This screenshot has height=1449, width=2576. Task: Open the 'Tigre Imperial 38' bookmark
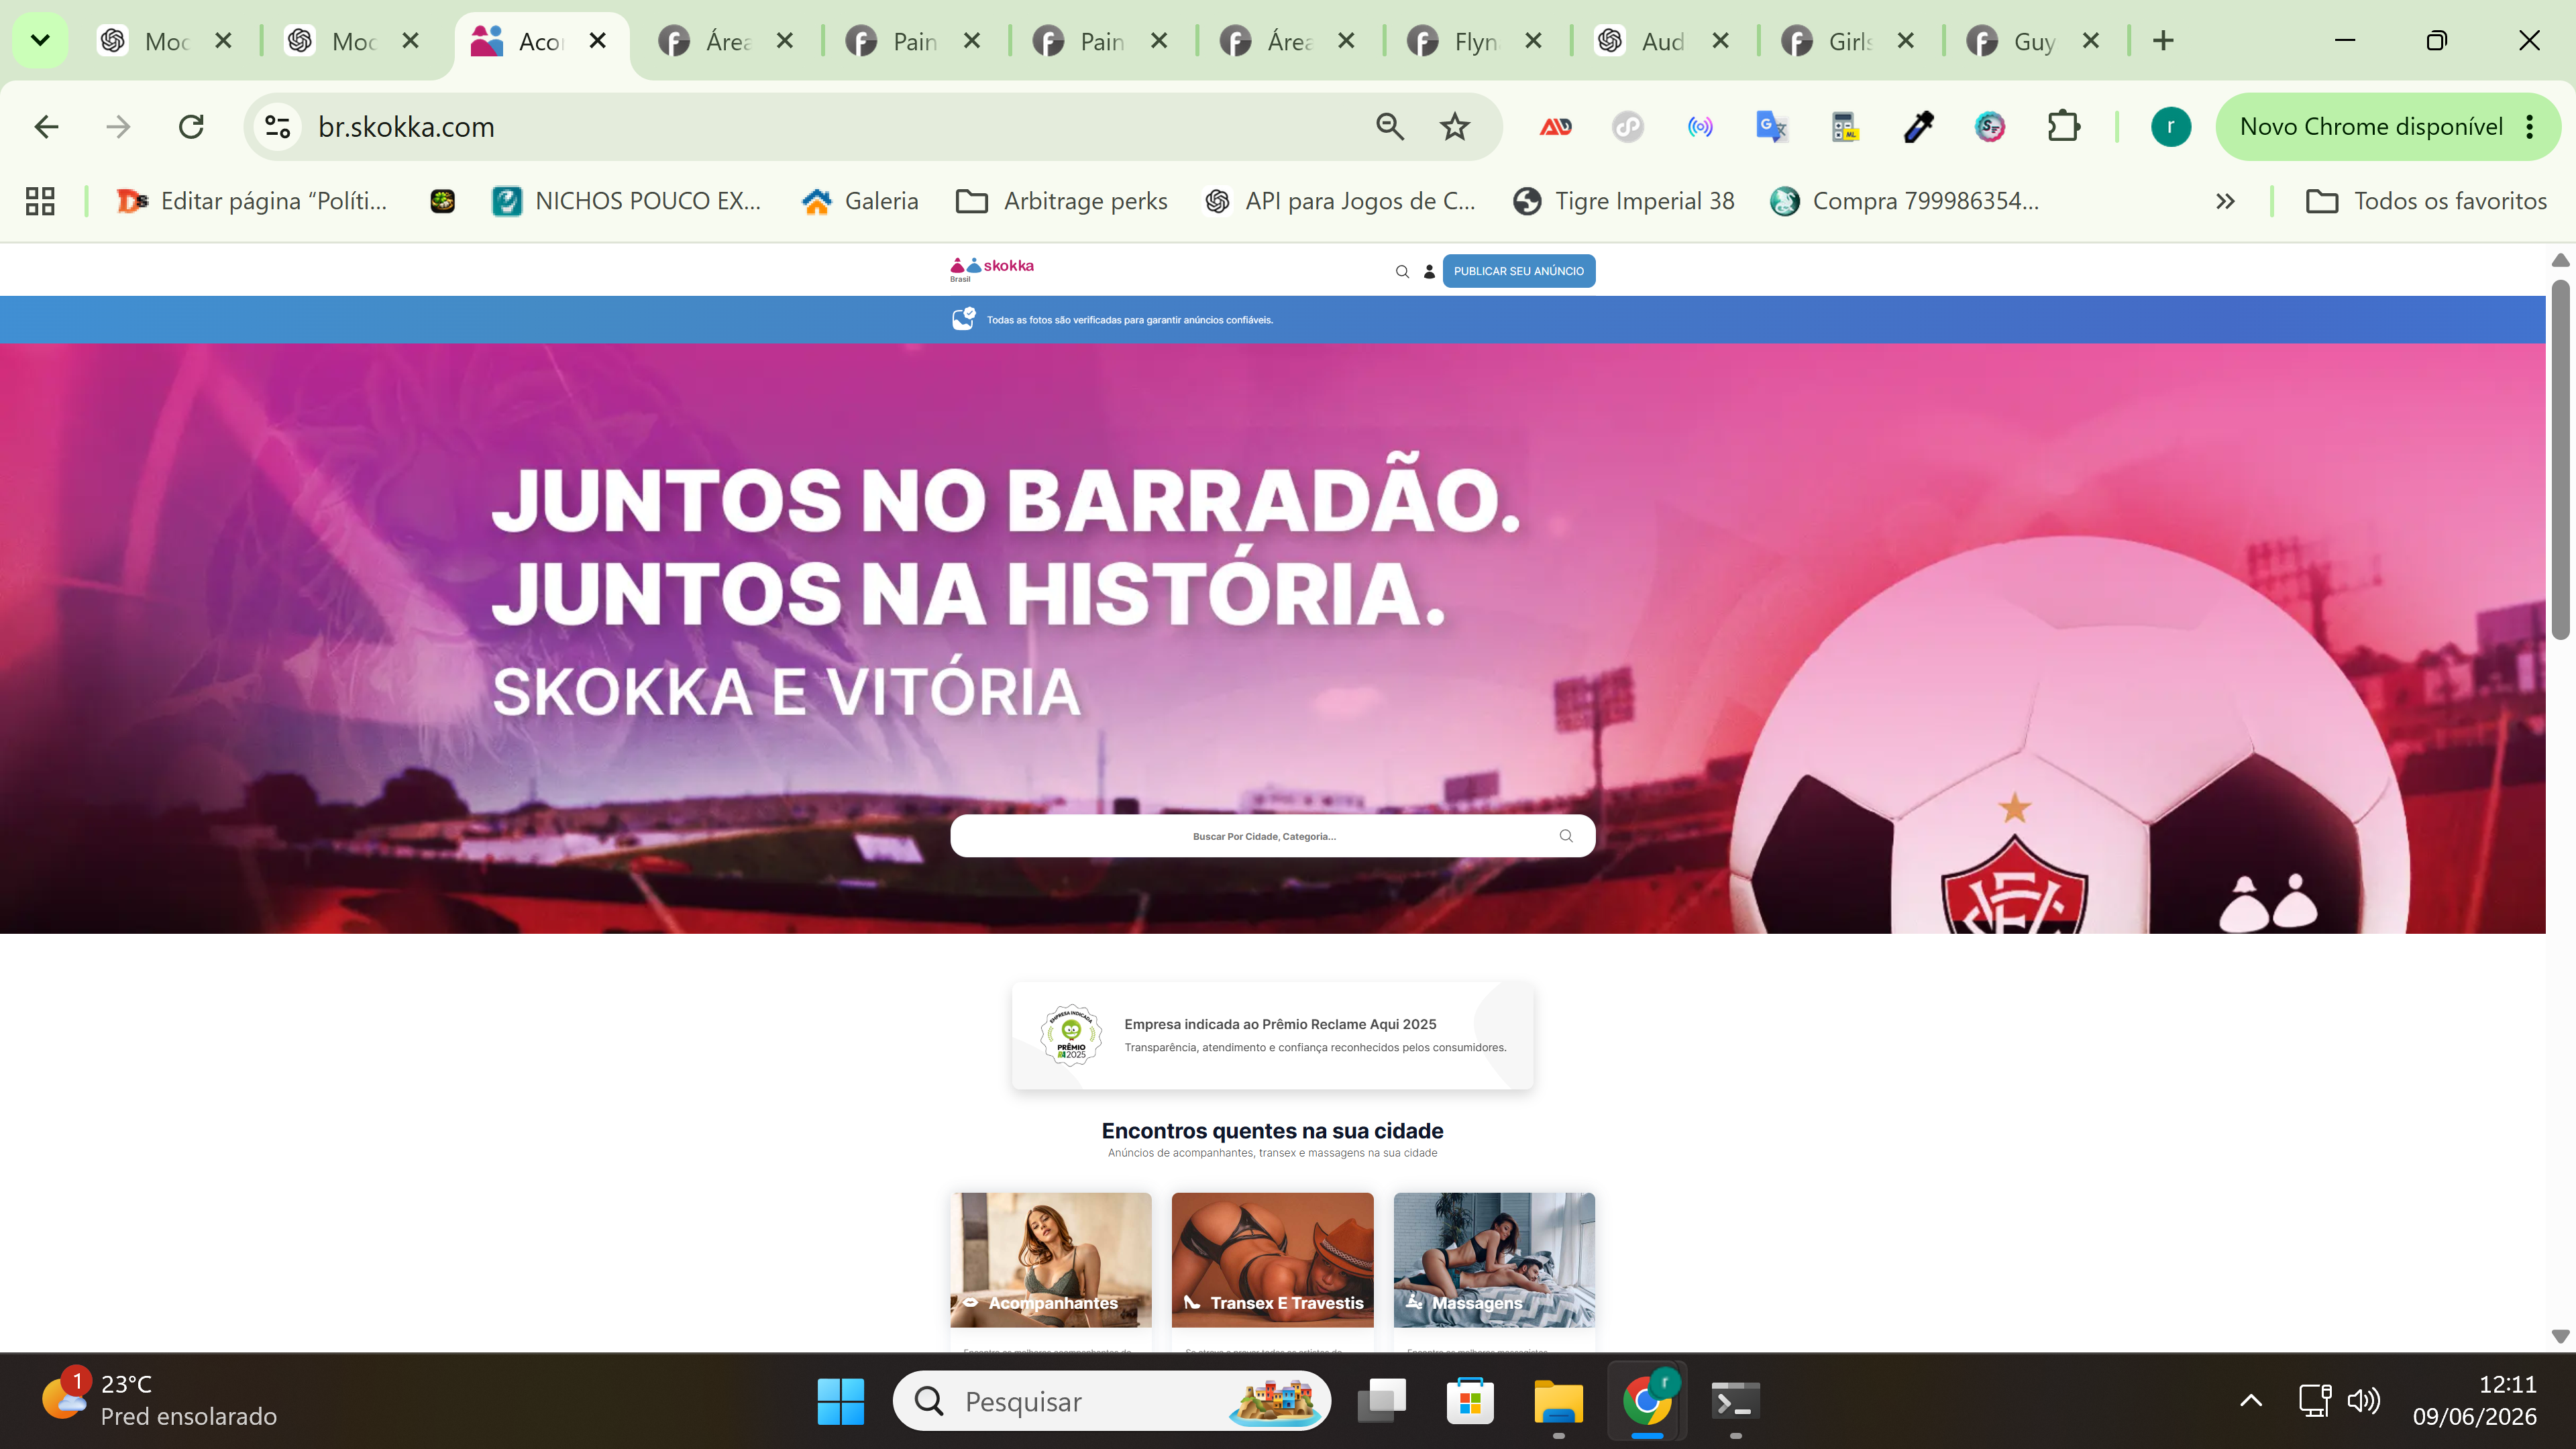[x=1624, y=201]
